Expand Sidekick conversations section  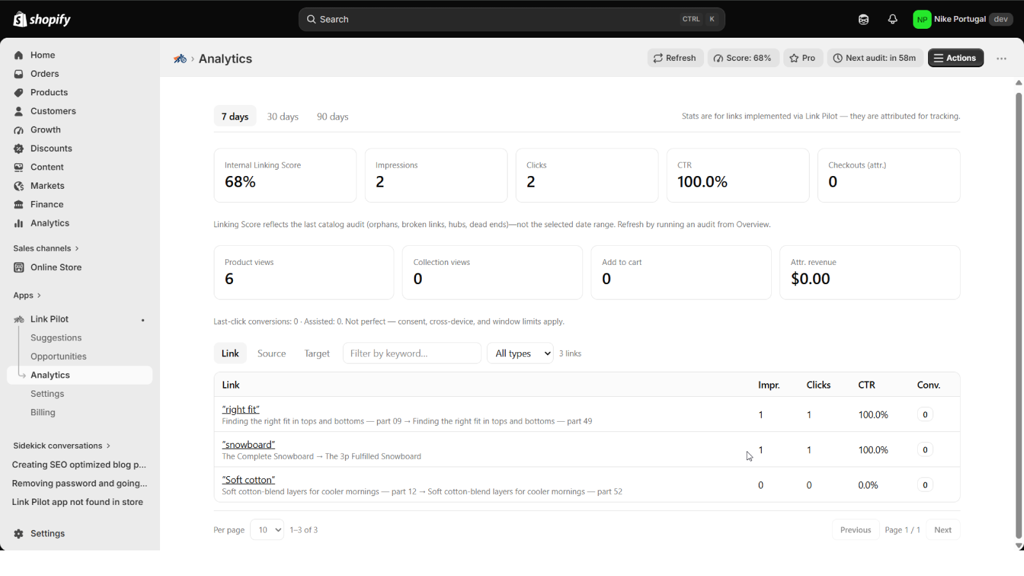62,445
